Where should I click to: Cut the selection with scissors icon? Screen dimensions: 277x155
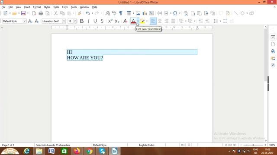click(56, 13)
